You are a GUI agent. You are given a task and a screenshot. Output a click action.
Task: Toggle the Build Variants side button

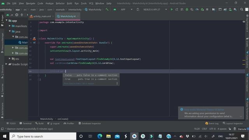coord(2,110)
